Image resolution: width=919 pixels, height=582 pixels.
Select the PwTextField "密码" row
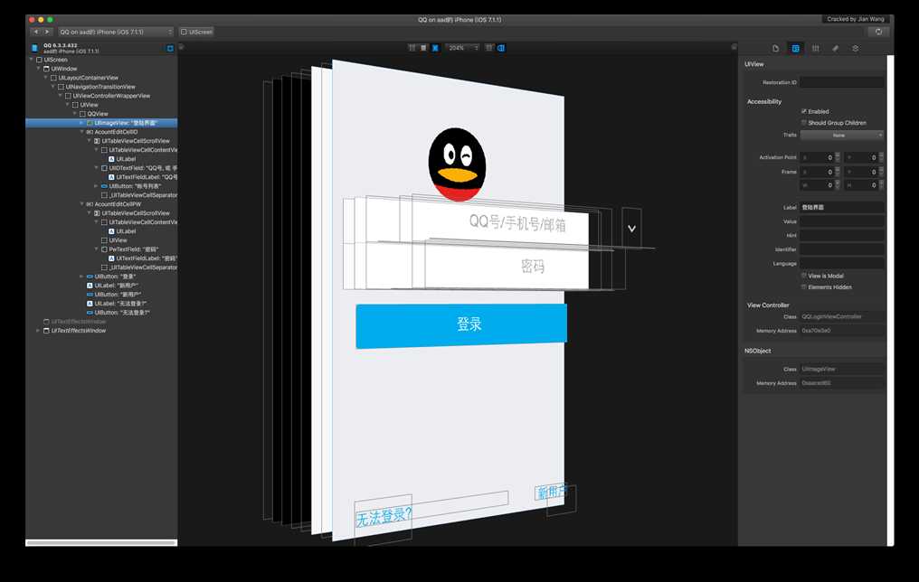click(x=101, y=249)
